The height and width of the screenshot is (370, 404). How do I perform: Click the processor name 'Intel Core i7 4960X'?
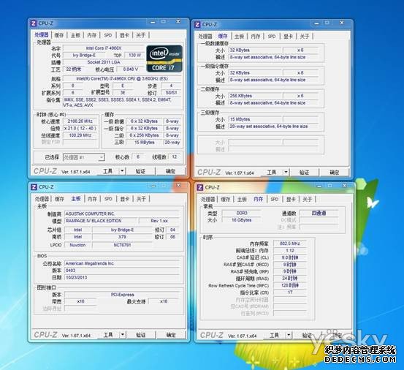tap(104, 48)
